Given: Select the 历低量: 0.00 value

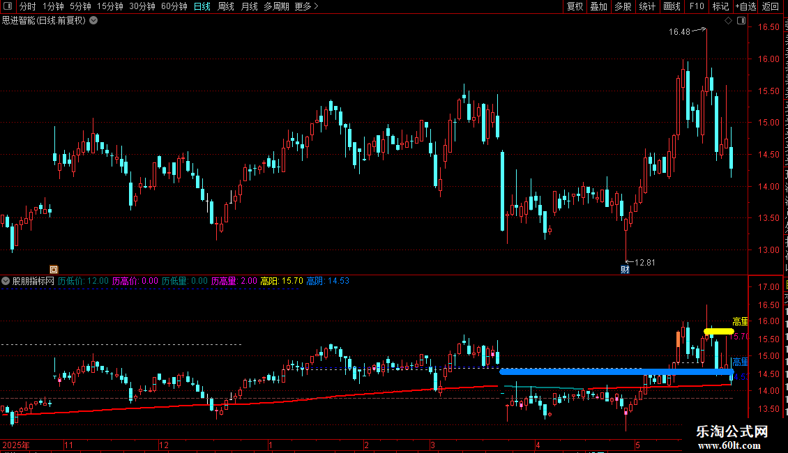Looking at the screenshot, I should (184, 282).
